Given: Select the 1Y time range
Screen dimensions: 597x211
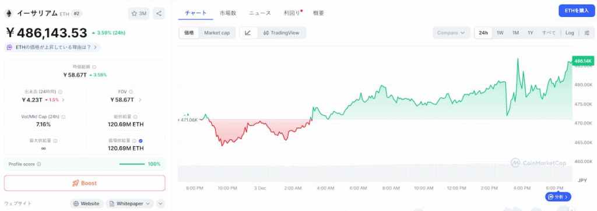Looking at the screenshot, I should 531,33.
